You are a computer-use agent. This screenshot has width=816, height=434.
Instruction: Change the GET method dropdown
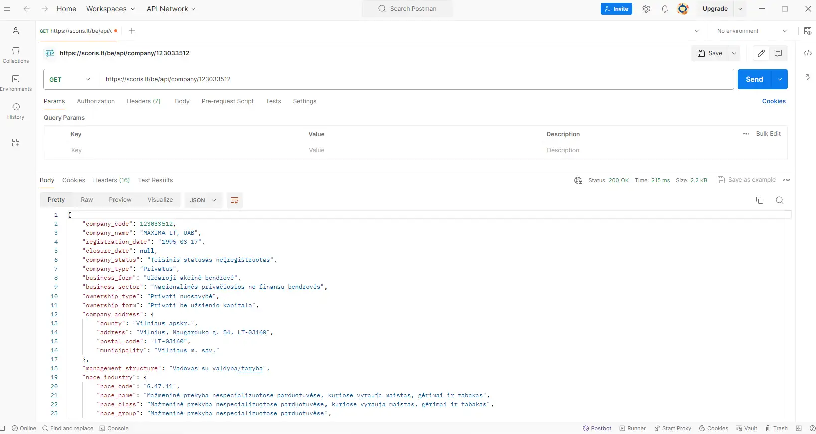(70, 79)
